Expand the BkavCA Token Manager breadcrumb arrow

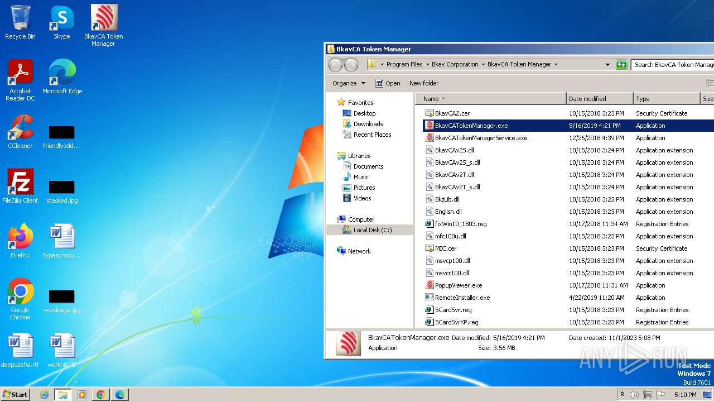(x=556, y=65)
